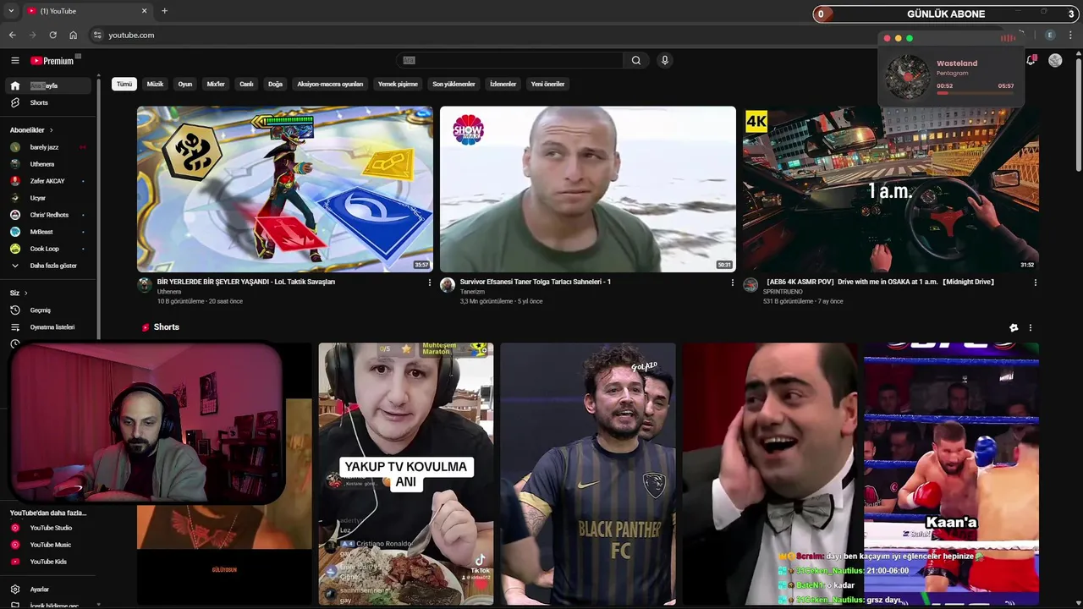Screen dimensions: 1083x609
Task: Open the YouTube account avatar menu
Action: click(x=1055, y=60)
